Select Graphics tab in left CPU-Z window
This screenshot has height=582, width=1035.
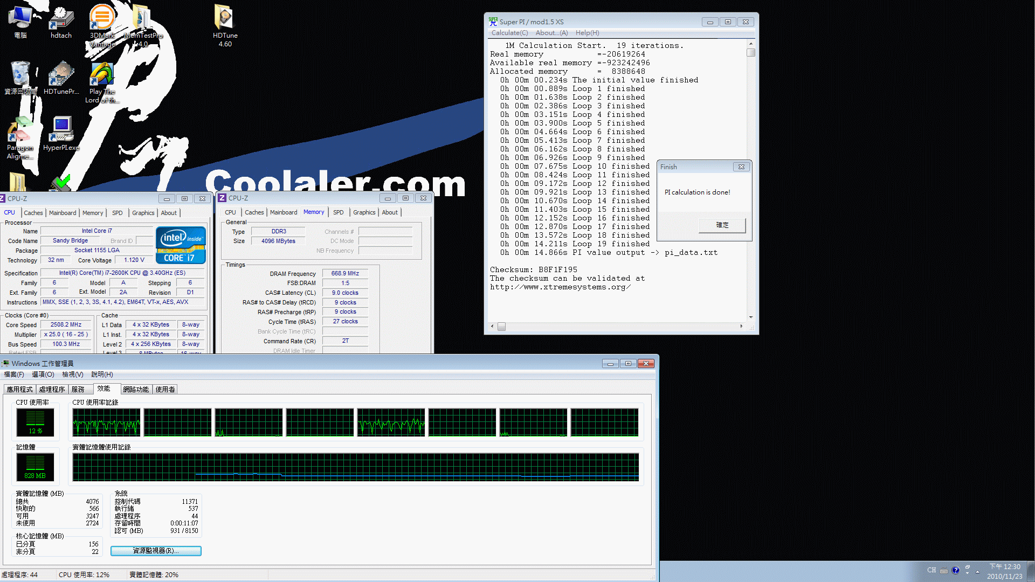[143, 213]
